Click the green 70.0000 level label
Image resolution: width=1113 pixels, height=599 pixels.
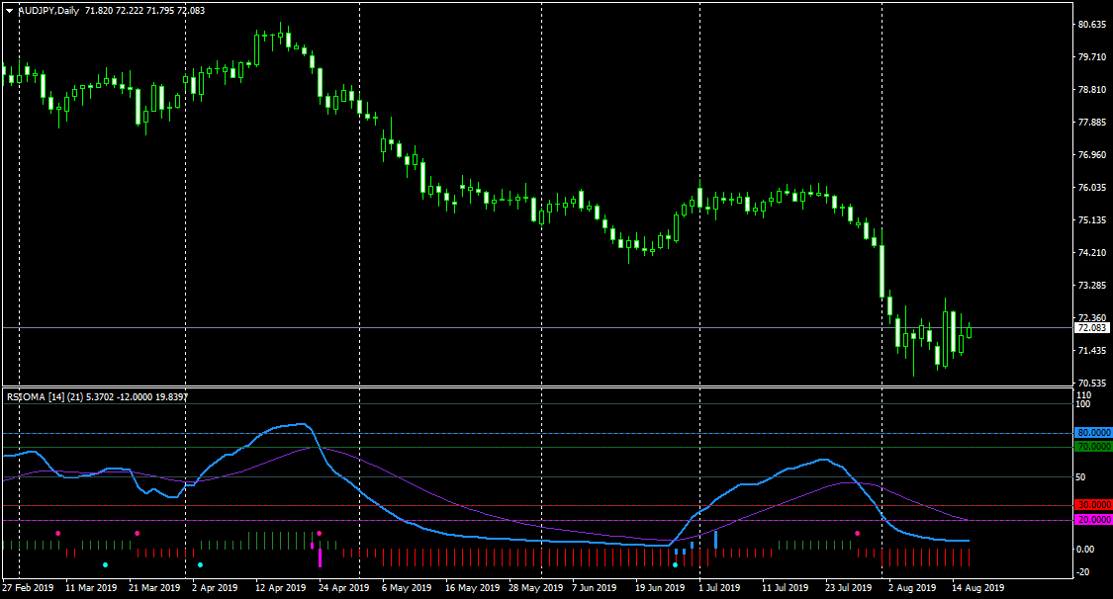tap(1093, 448)
